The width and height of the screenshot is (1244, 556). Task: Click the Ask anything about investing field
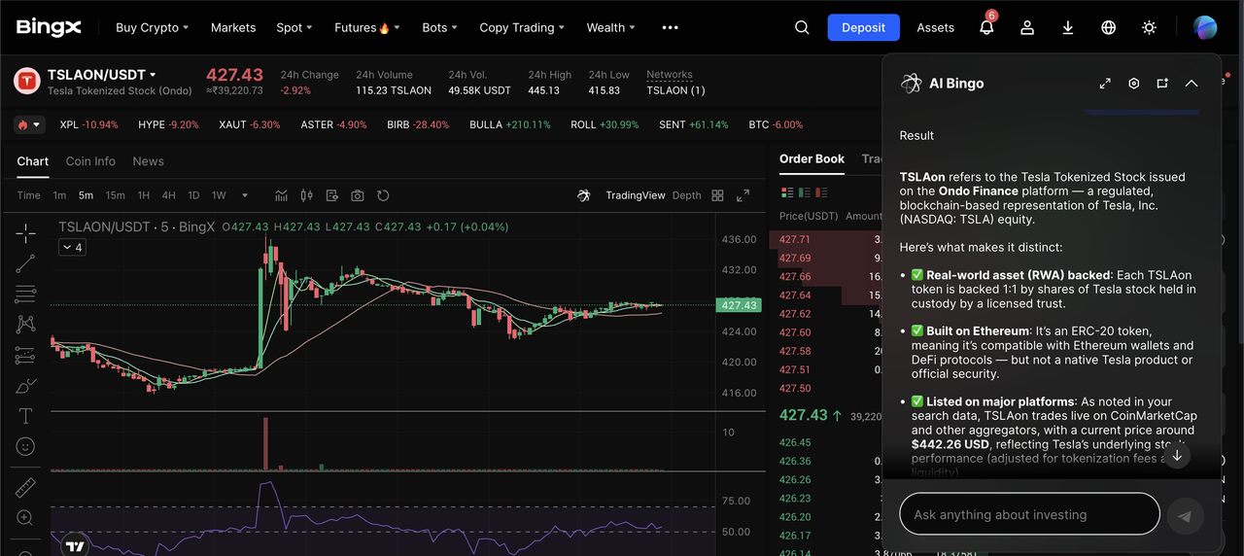pos(1028,514)
